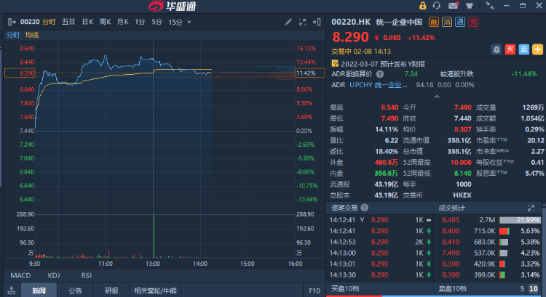Open the customer service headset icon
The width and height of the screenshot is (546, 297).
(436, 6)
